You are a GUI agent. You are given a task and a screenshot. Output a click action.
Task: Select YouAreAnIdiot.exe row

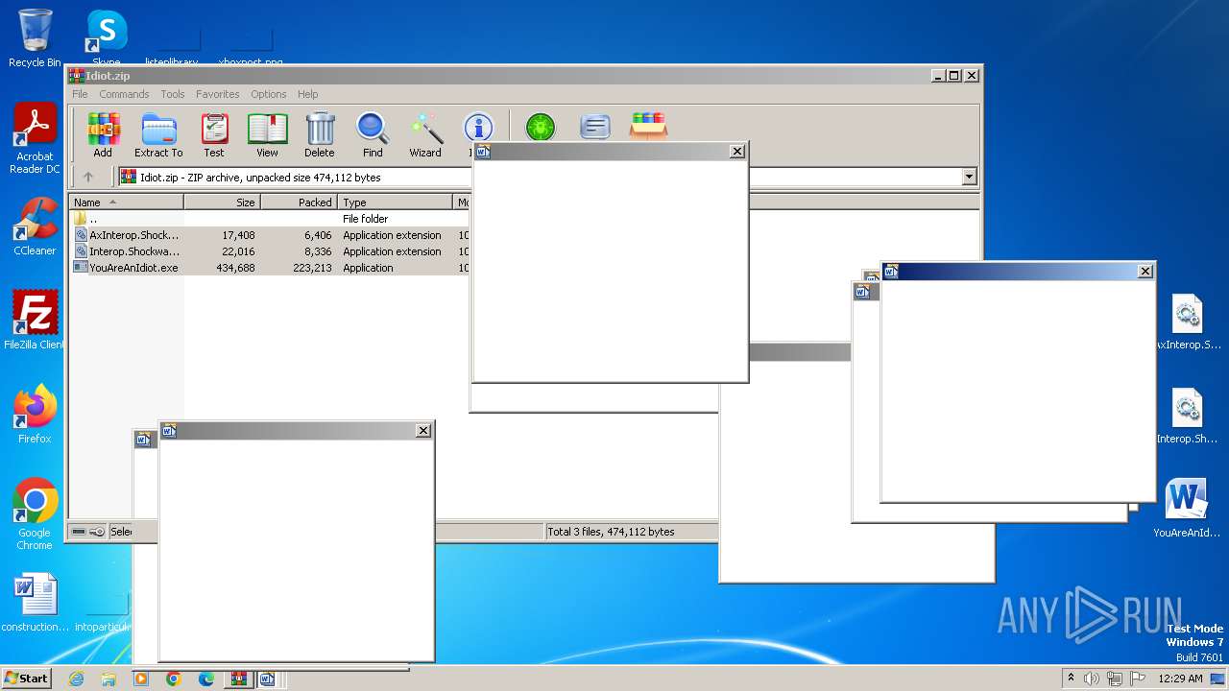point(271,268)
